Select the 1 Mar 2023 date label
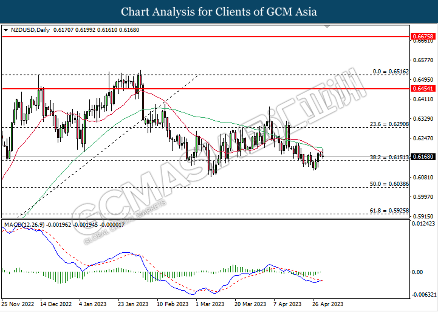The width and height of the screenshot is (438, 312). pos(210,304)
